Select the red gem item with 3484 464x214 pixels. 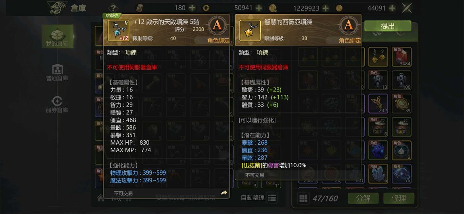coord(401,57)
